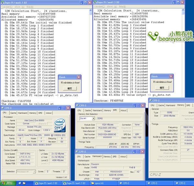This screenshot has width=194, height=186.
Task: Confirm the right Finish dialog OK button
Action: (162, 88)
